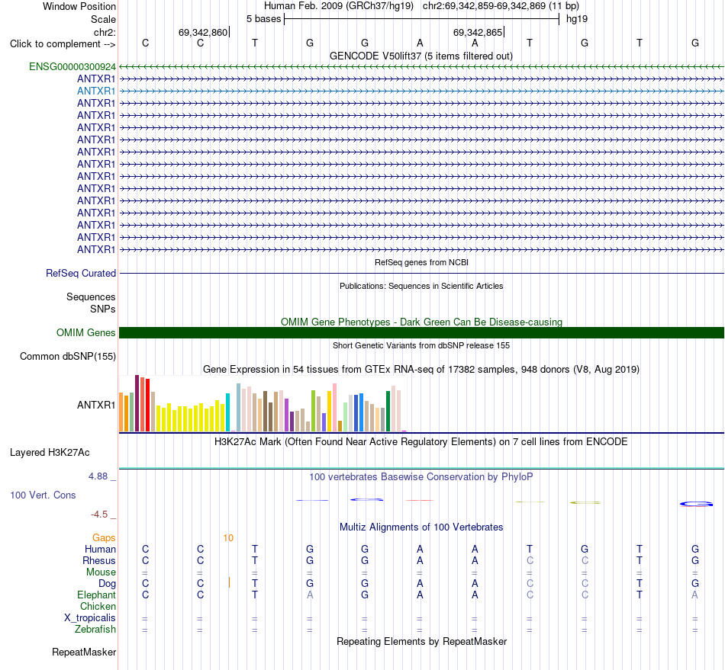Select the dark green OMIM Genes bar

click(422, 333)
